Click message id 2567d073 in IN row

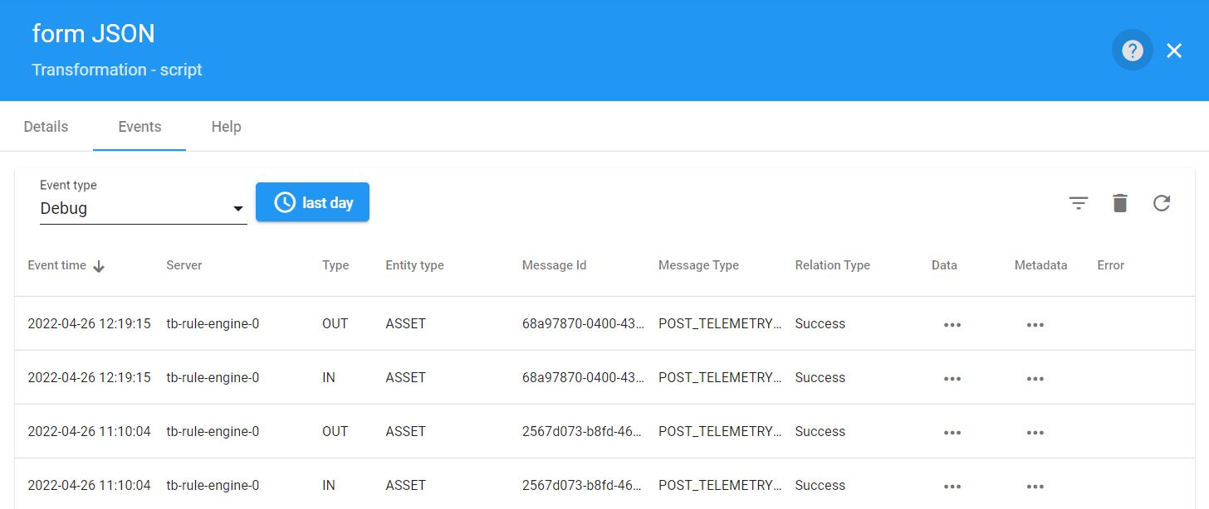click(x=583, y=485)
